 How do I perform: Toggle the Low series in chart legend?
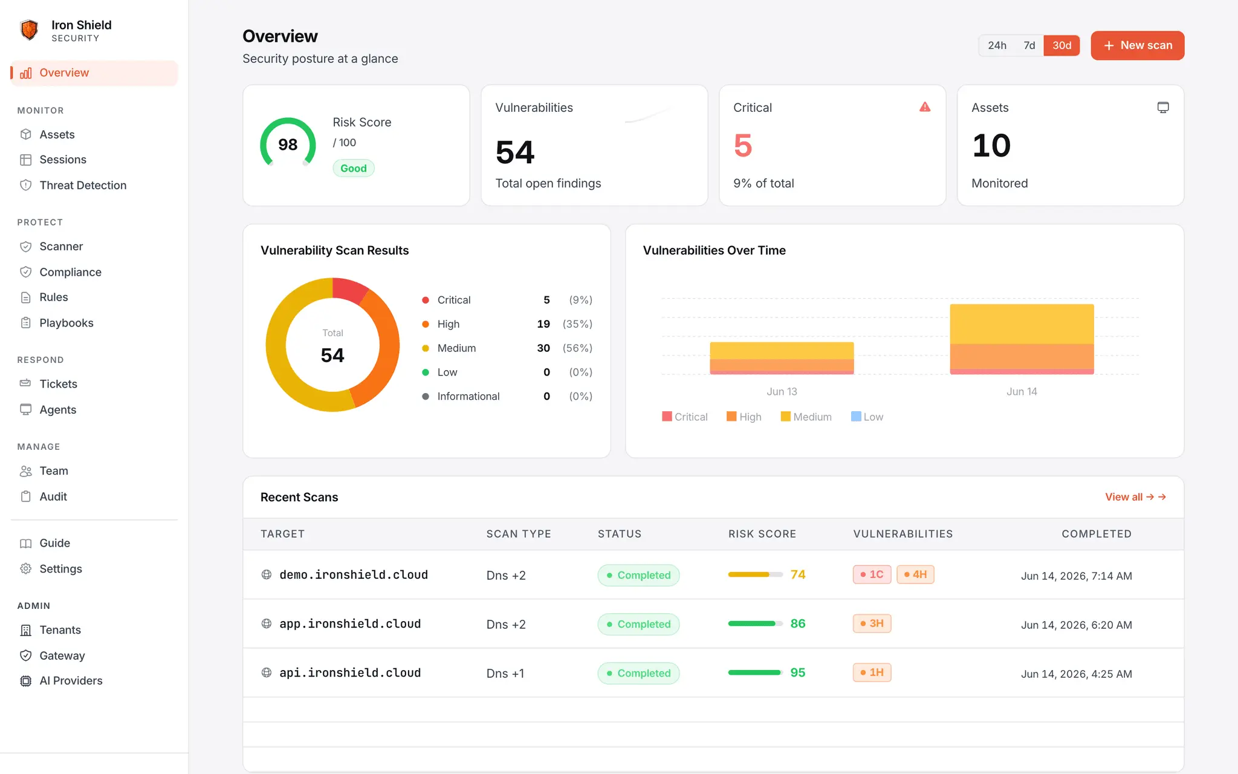pos(867,417)
